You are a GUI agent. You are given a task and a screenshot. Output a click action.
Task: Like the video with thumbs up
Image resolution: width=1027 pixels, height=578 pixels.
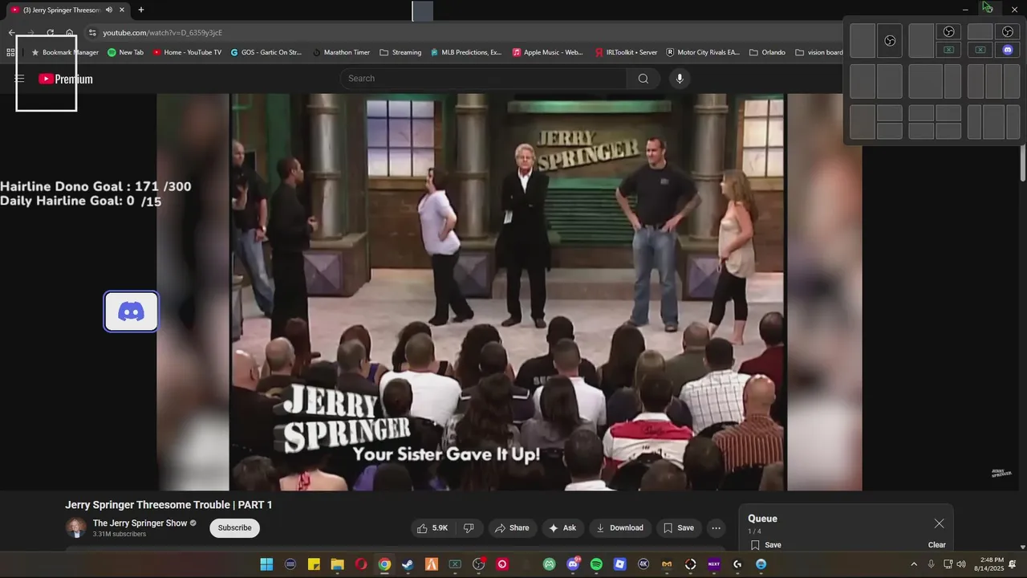pos(432,528)
